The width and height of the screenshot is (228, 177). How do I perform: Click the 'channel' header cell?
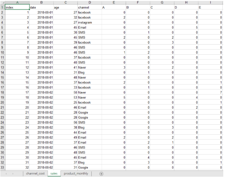[x=90, y=8]
